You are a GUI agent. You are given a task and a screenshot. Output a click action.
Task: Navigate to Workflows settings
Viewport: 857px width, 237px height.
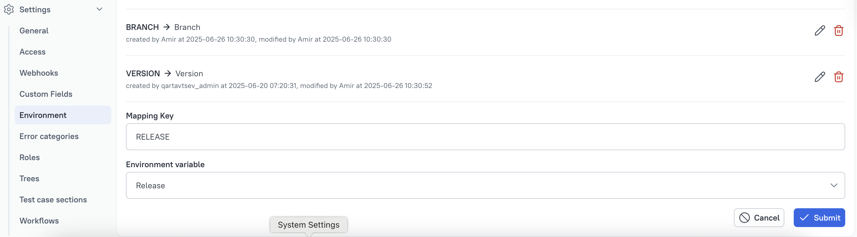point(39,221)
